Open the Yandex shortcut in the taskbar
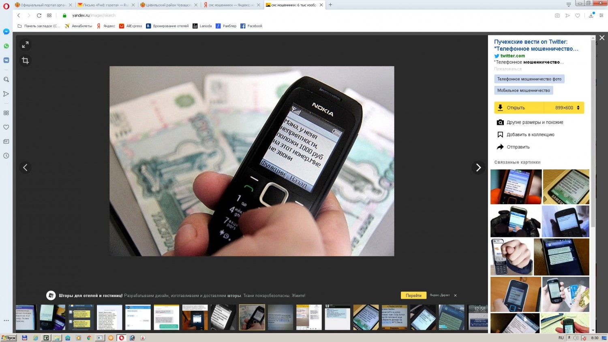The width and height of the screenshot is (608, 342). coord(143,338)
